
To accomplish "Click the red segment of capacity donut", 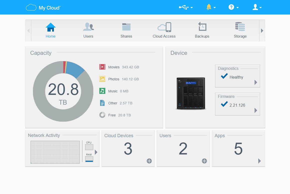I will (64, 67).
